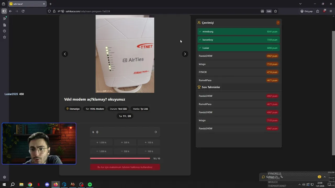Open sidebar settings gear icon

4,177
